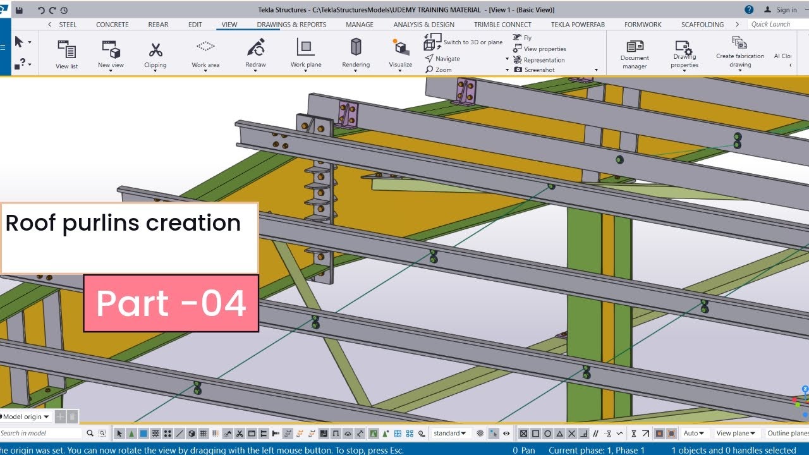
Task: Redo the last undone action
Action: click(52, 10)
